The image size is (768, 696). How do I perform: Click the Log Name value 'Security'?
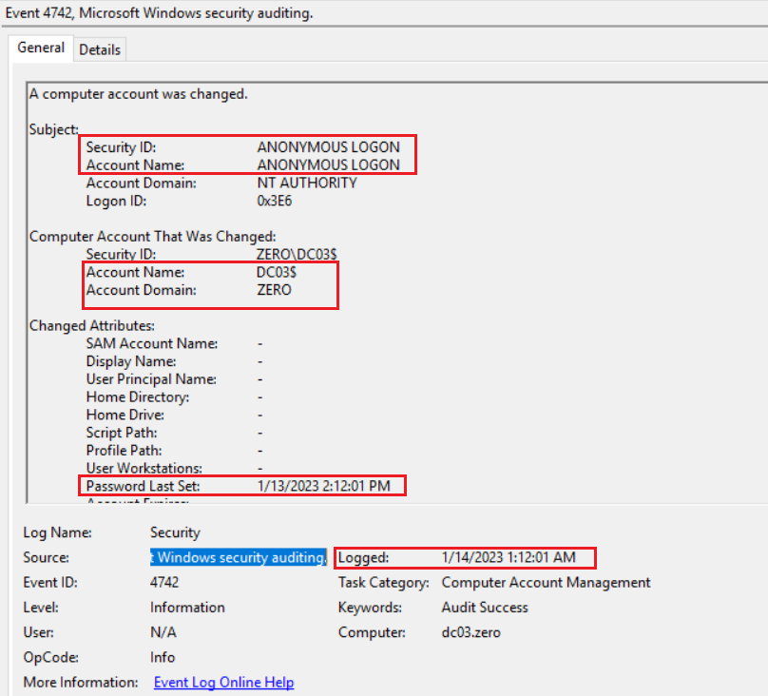point(175,532)
